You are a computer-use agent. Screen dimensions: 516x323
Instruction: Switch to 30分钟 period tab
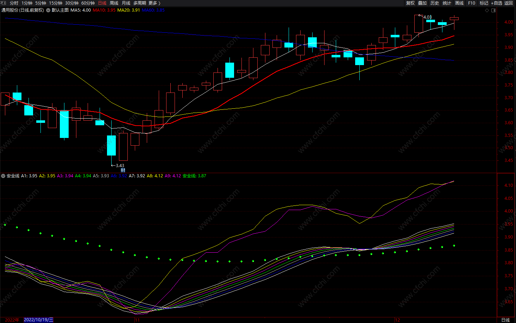tap(72, 3)
